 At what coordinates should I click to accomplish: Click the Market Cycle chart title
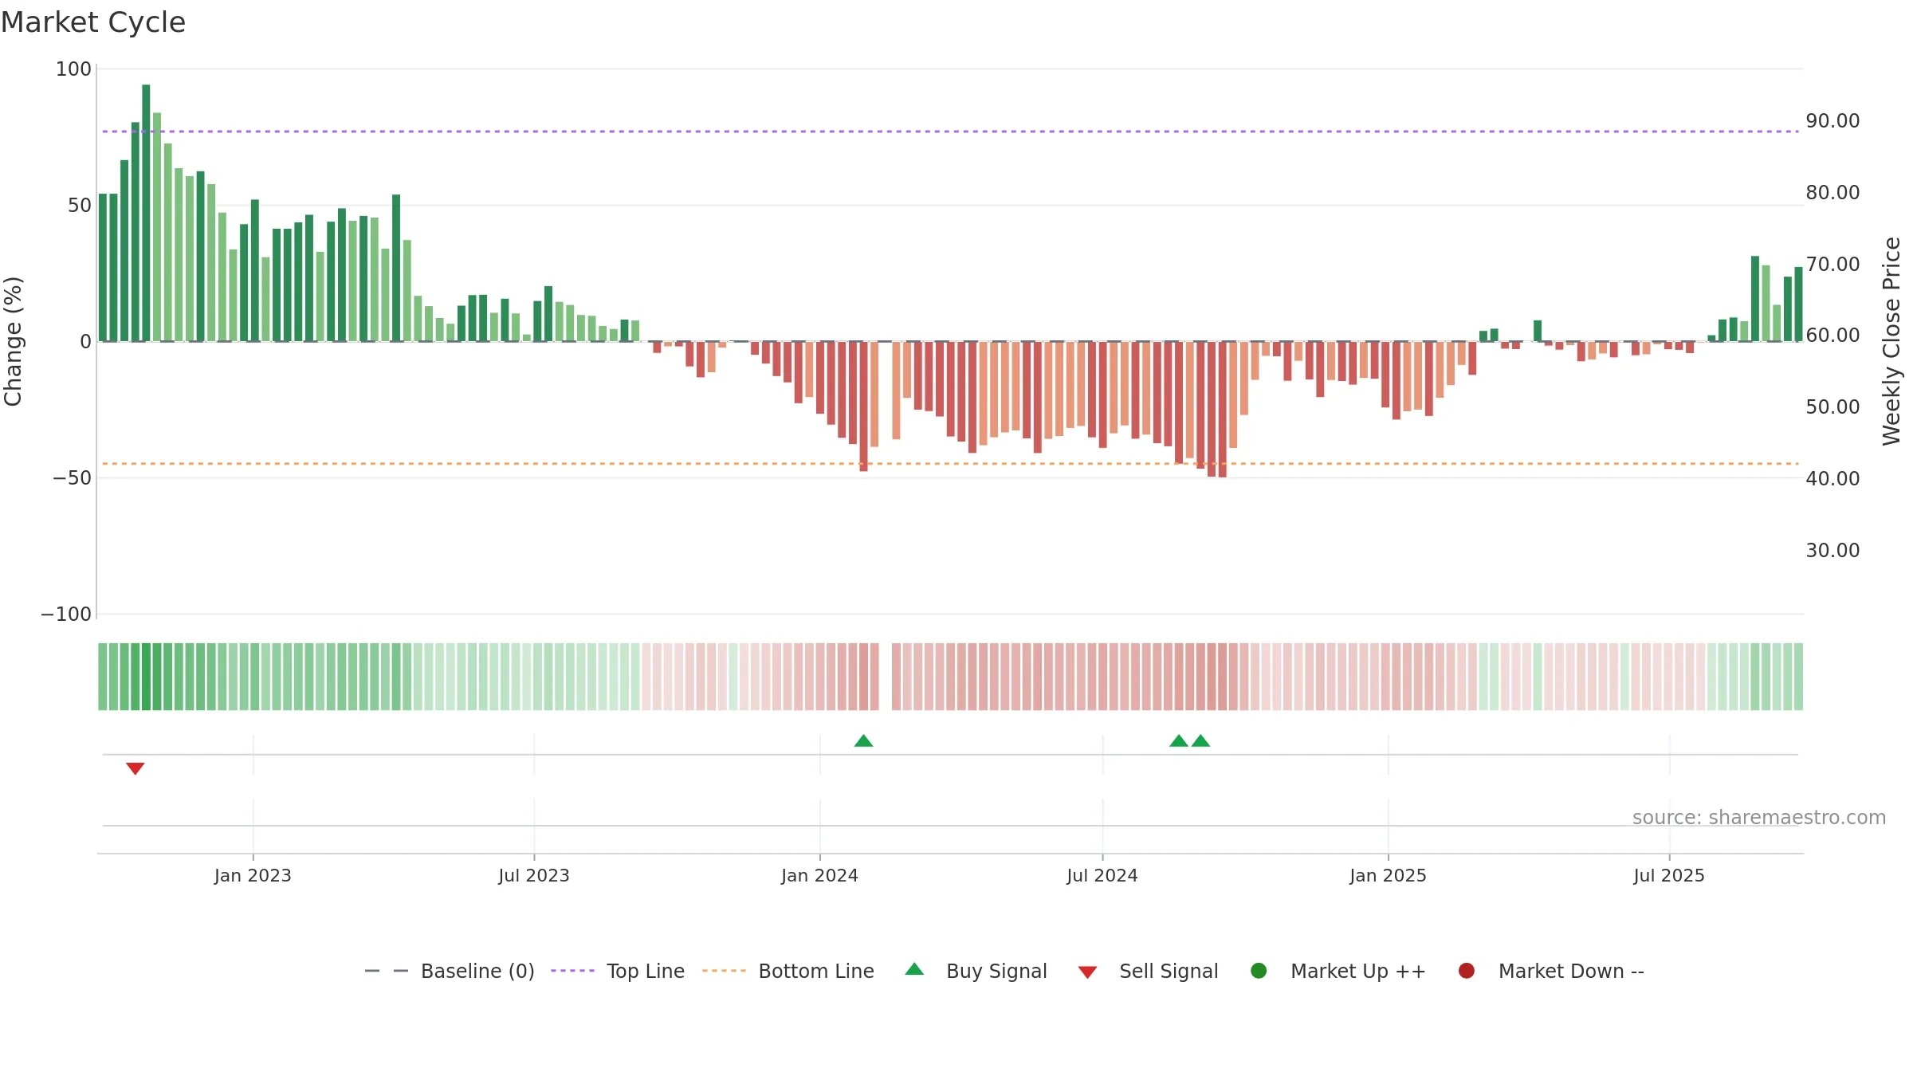coord(93,22)
